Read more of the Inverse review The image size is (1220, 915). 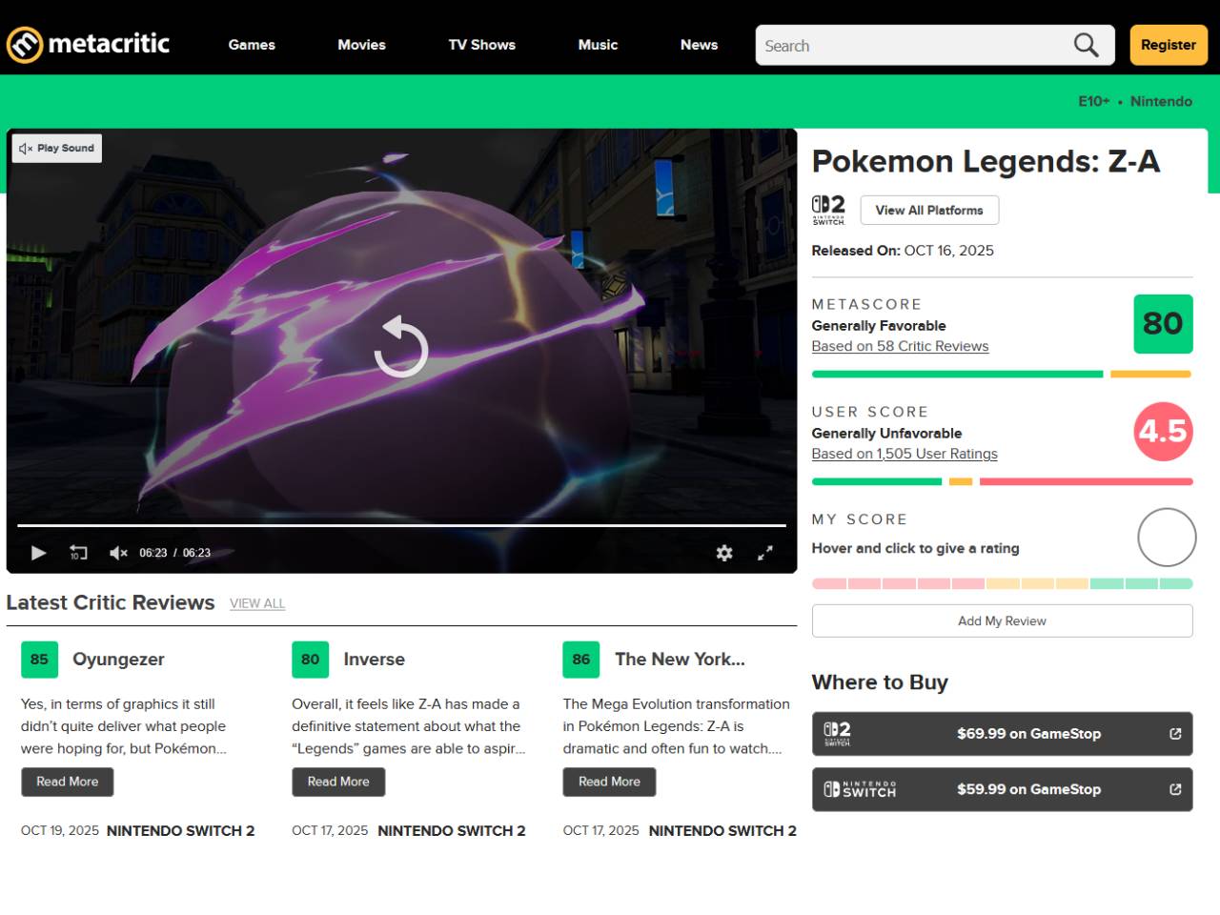[x=338, y=782]
